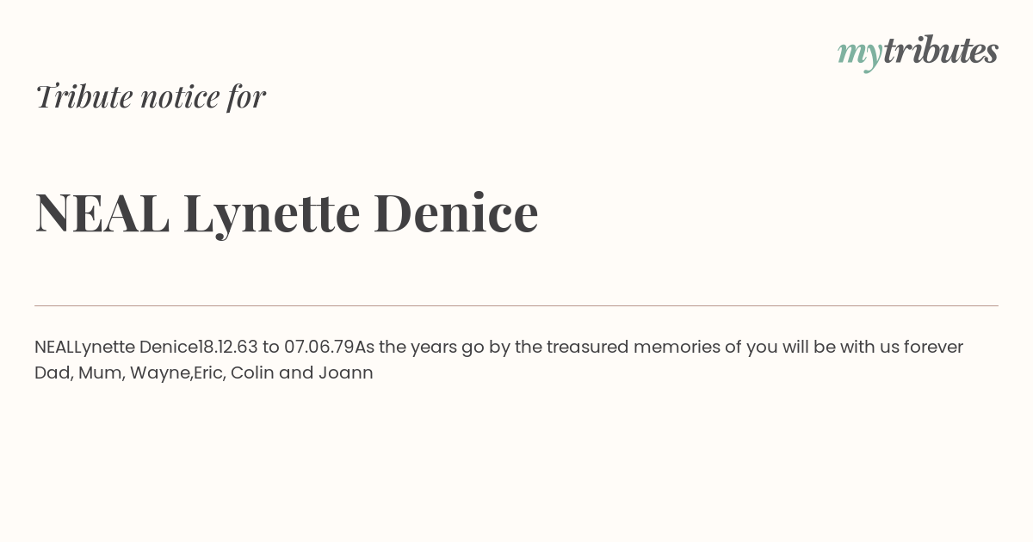Click the name "Wayne,Eric" in the notice

177,373
